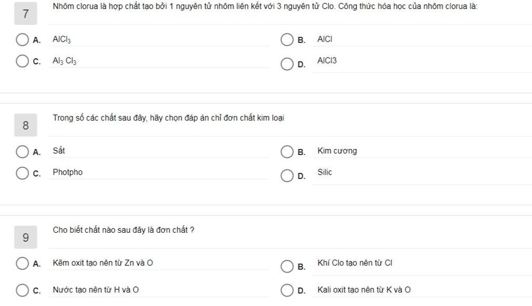Image resolution: width=532 pixels, height=306 pixels.
Task: Select answer A for question 7
Action: 22,39
